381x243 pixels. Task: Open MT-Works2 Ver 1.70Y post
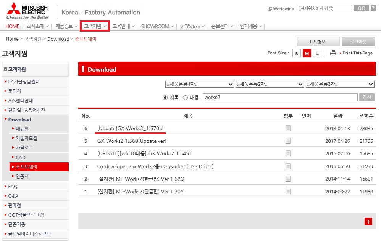click(x=140, y=192)
